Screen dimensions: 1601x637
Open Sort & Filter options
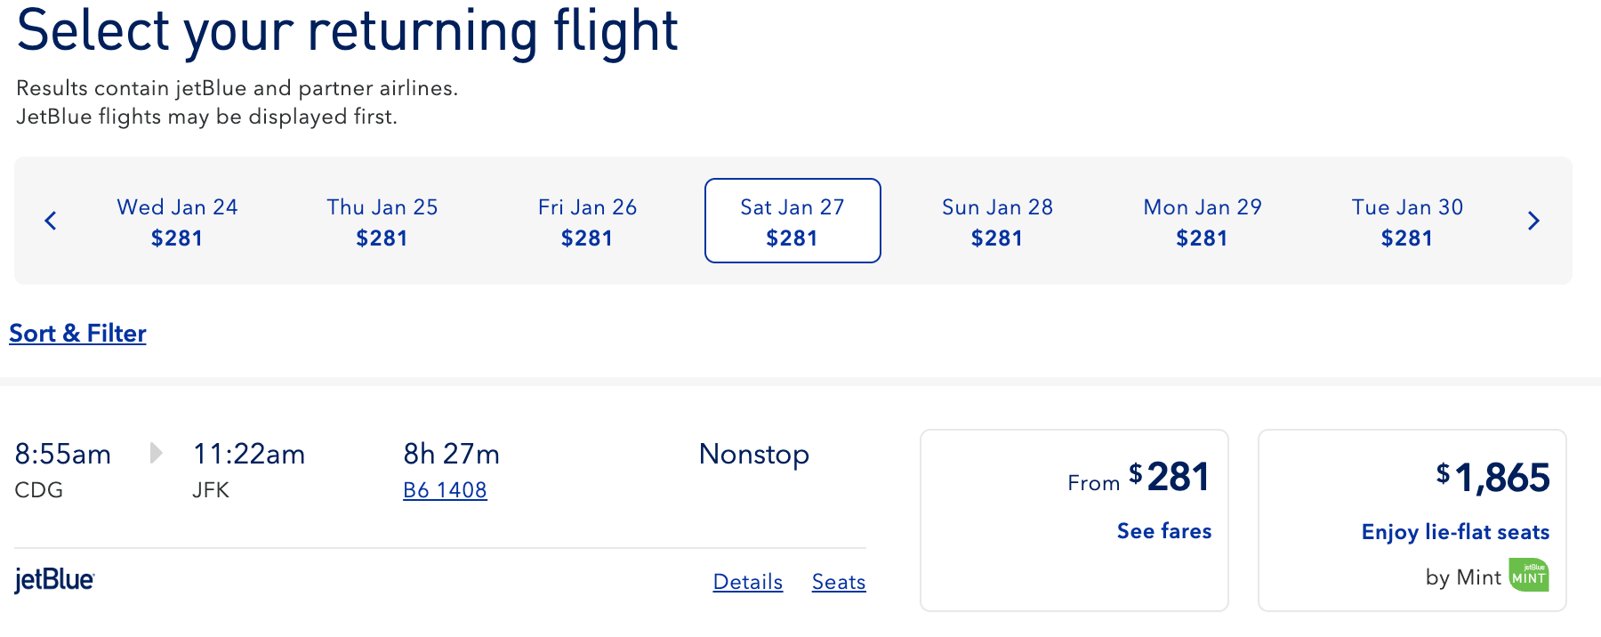point(77,333)
